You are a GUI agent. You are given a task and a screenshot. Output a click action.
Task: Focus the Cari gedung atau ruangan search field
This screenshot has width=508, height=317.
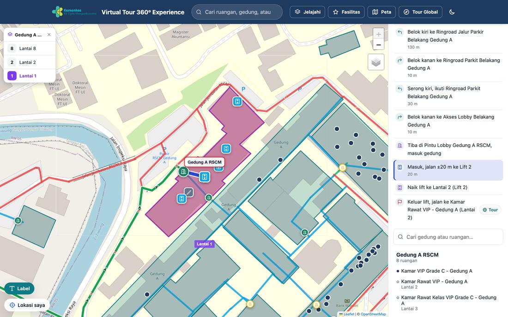coord(448,237)
